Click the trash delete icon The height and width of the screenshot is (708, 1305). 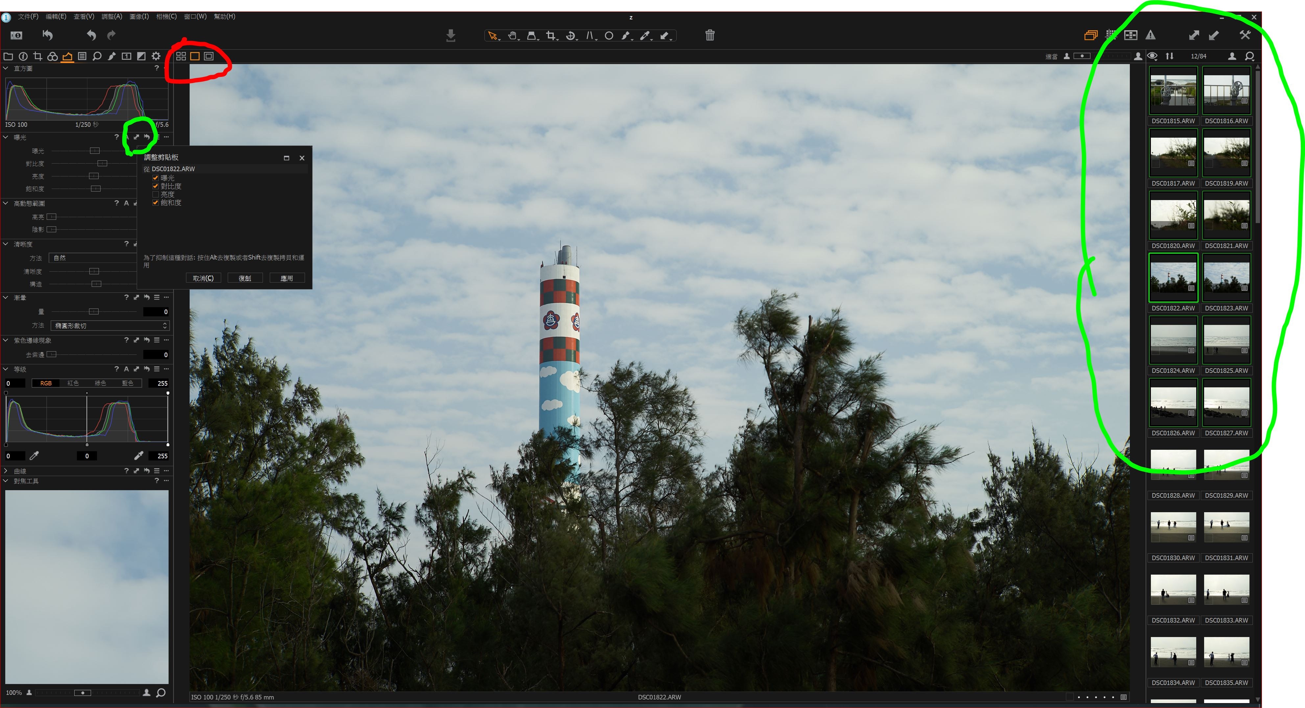tap(710, 35)
